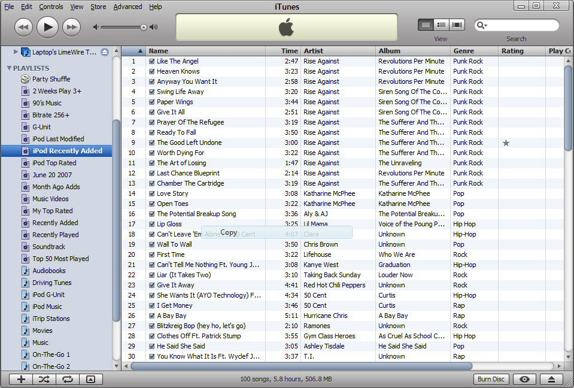The height and width of the screenshot is (388, 574).
Task: Switch to grouped album view
Action: tap(441, 25)
